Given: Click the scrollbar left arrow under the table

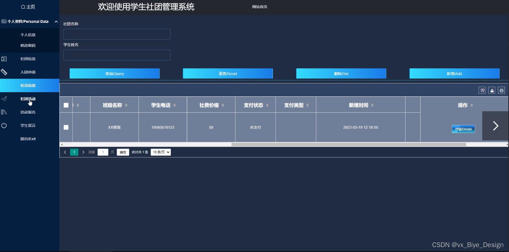Looking at the screenshot, I should coord(61,145).
